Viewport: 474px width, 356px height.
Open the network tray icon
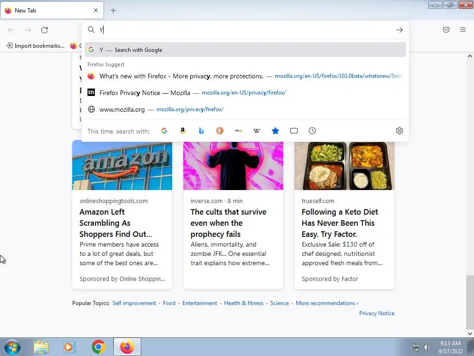(x=416, y=347)
